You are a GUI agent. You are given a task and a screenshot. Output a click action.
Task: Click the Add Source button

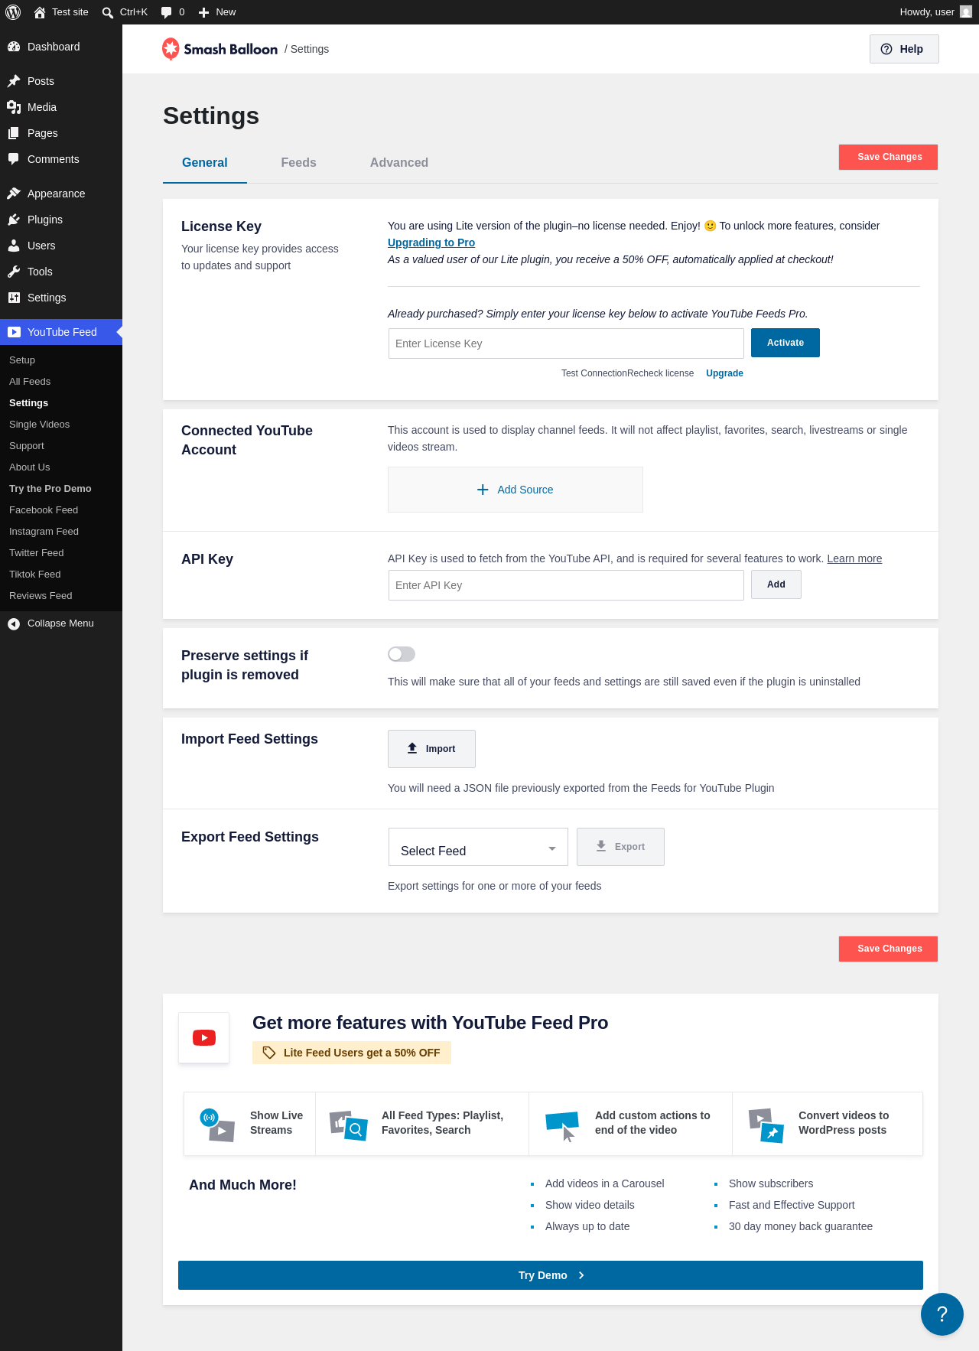[x=516, y=490]
